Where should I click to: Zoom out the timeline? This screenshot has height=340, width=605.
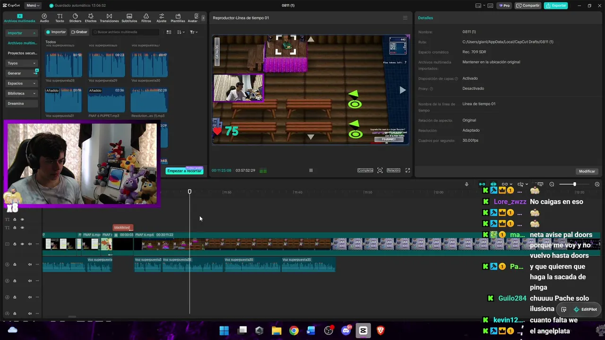tap(552, 184)
